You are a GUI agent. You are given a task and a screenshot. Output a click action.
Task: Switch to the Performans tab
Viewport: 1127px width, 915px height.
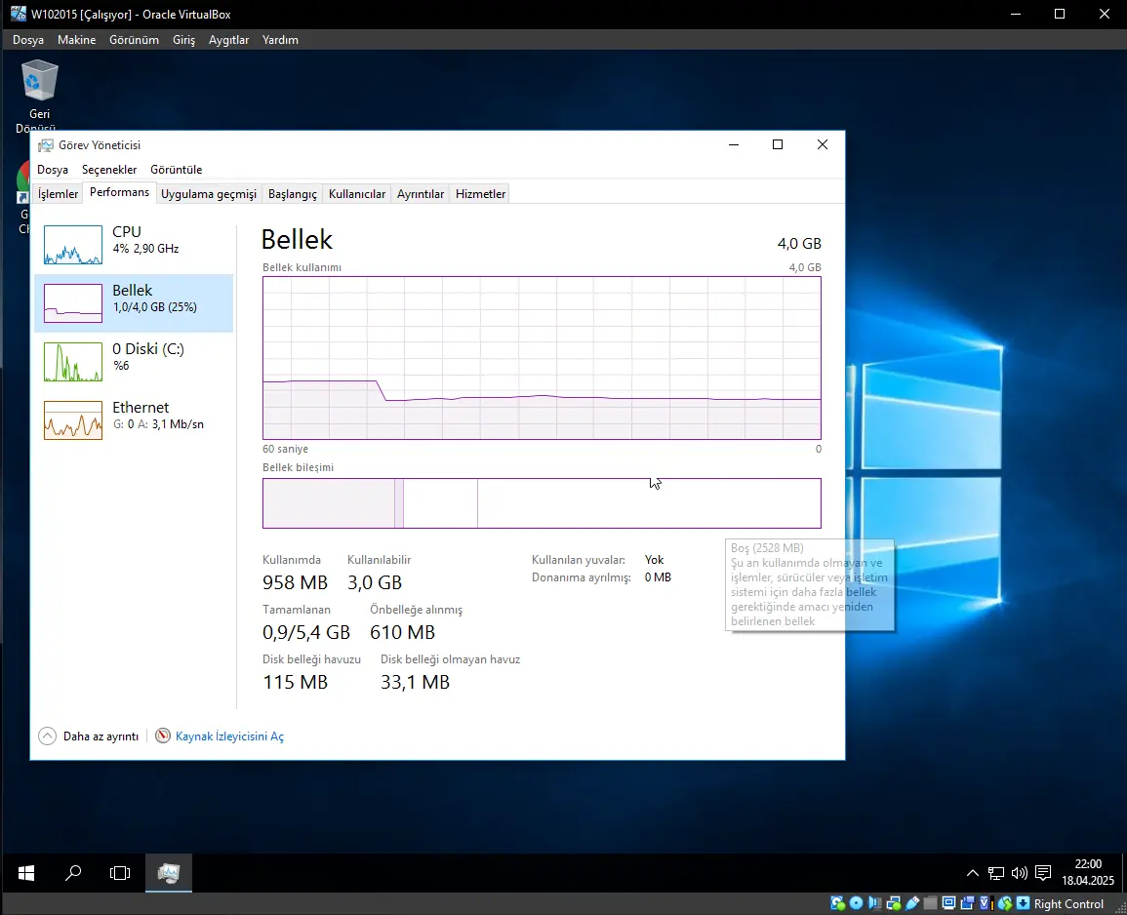119,192
